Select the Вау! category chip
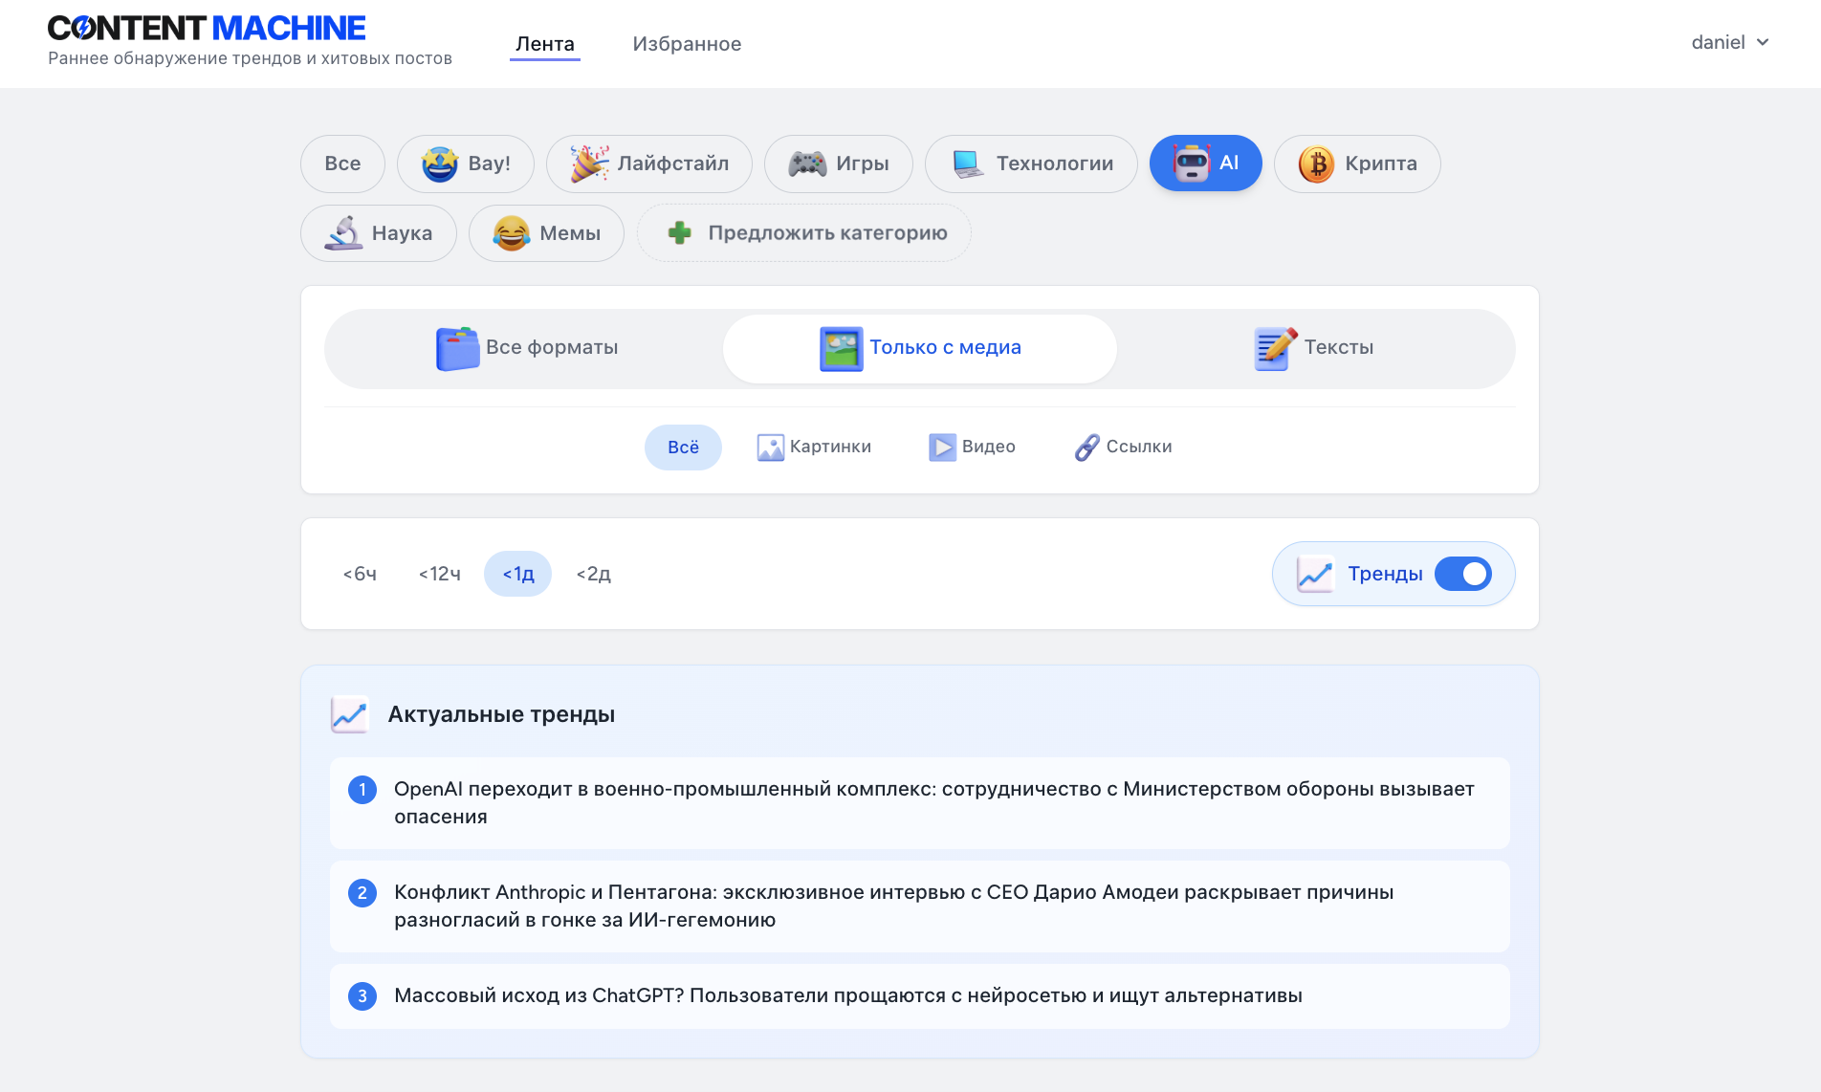Screen dimensions: 1821x1092 [465, 164]
